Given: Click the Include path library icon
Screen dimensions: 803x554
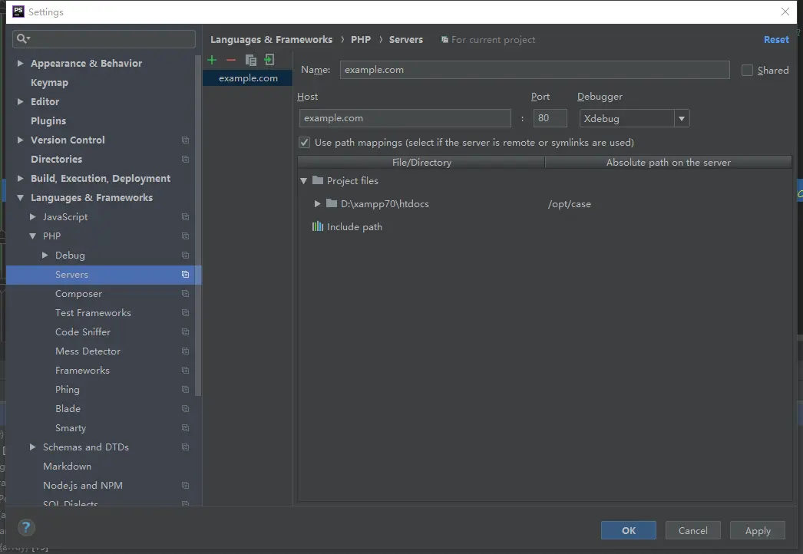Looking at the screenshot, I should tap(318, 226).
